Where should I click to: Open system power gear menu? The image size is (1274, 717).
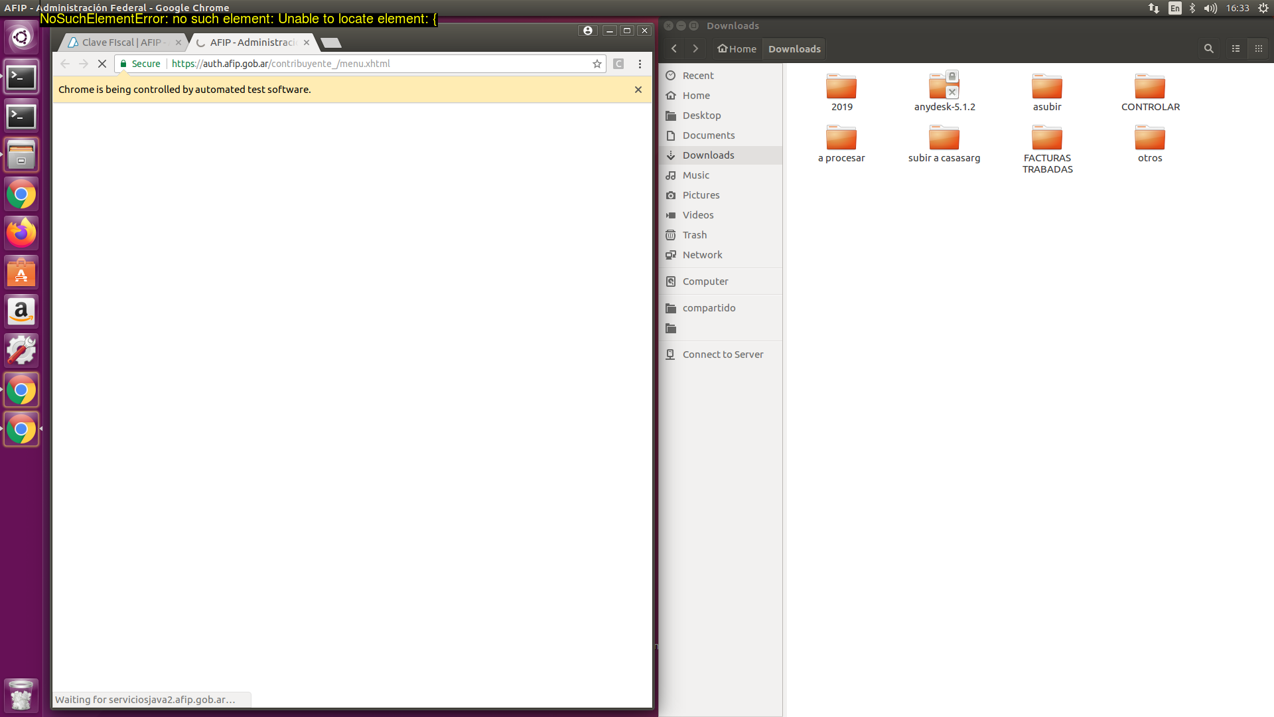1263,8
